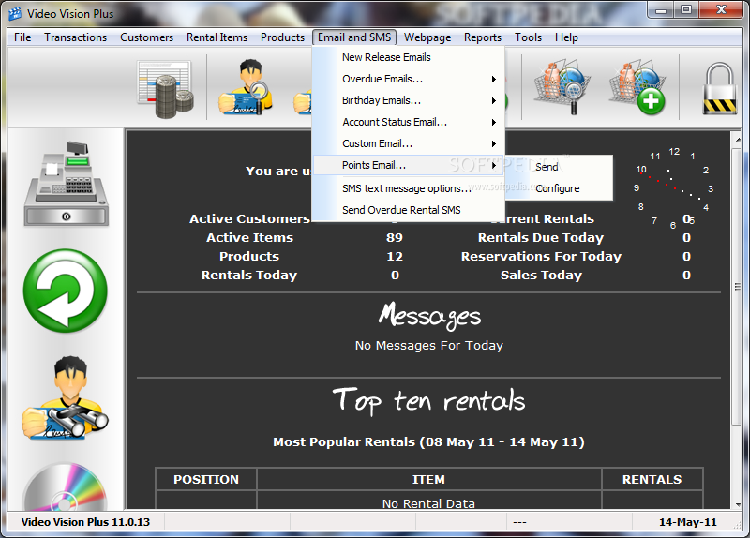Click the shopping basket search toolbar icon
The width and height of the screenshot is (750, 538).
(562, 87)
